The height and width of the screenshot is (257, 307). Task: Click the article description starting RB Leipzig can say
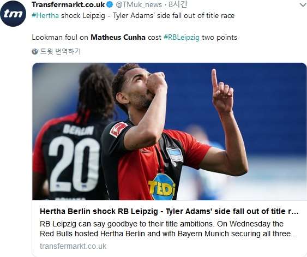click(x=168, y=229)
